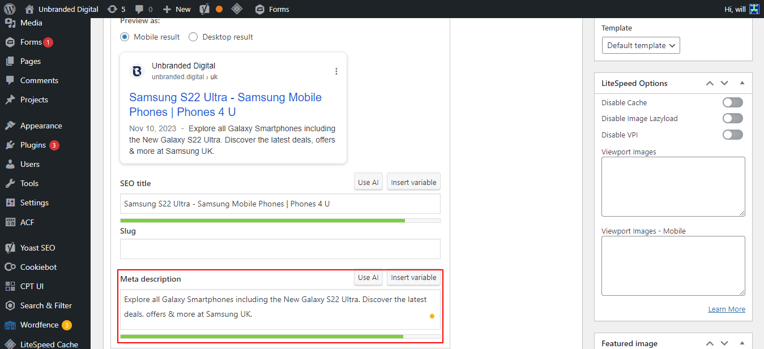The width and height of the screenshot is (764, 349).
Task: Click the user avatar next to Hi, will
Action: (x=754, y=9)
